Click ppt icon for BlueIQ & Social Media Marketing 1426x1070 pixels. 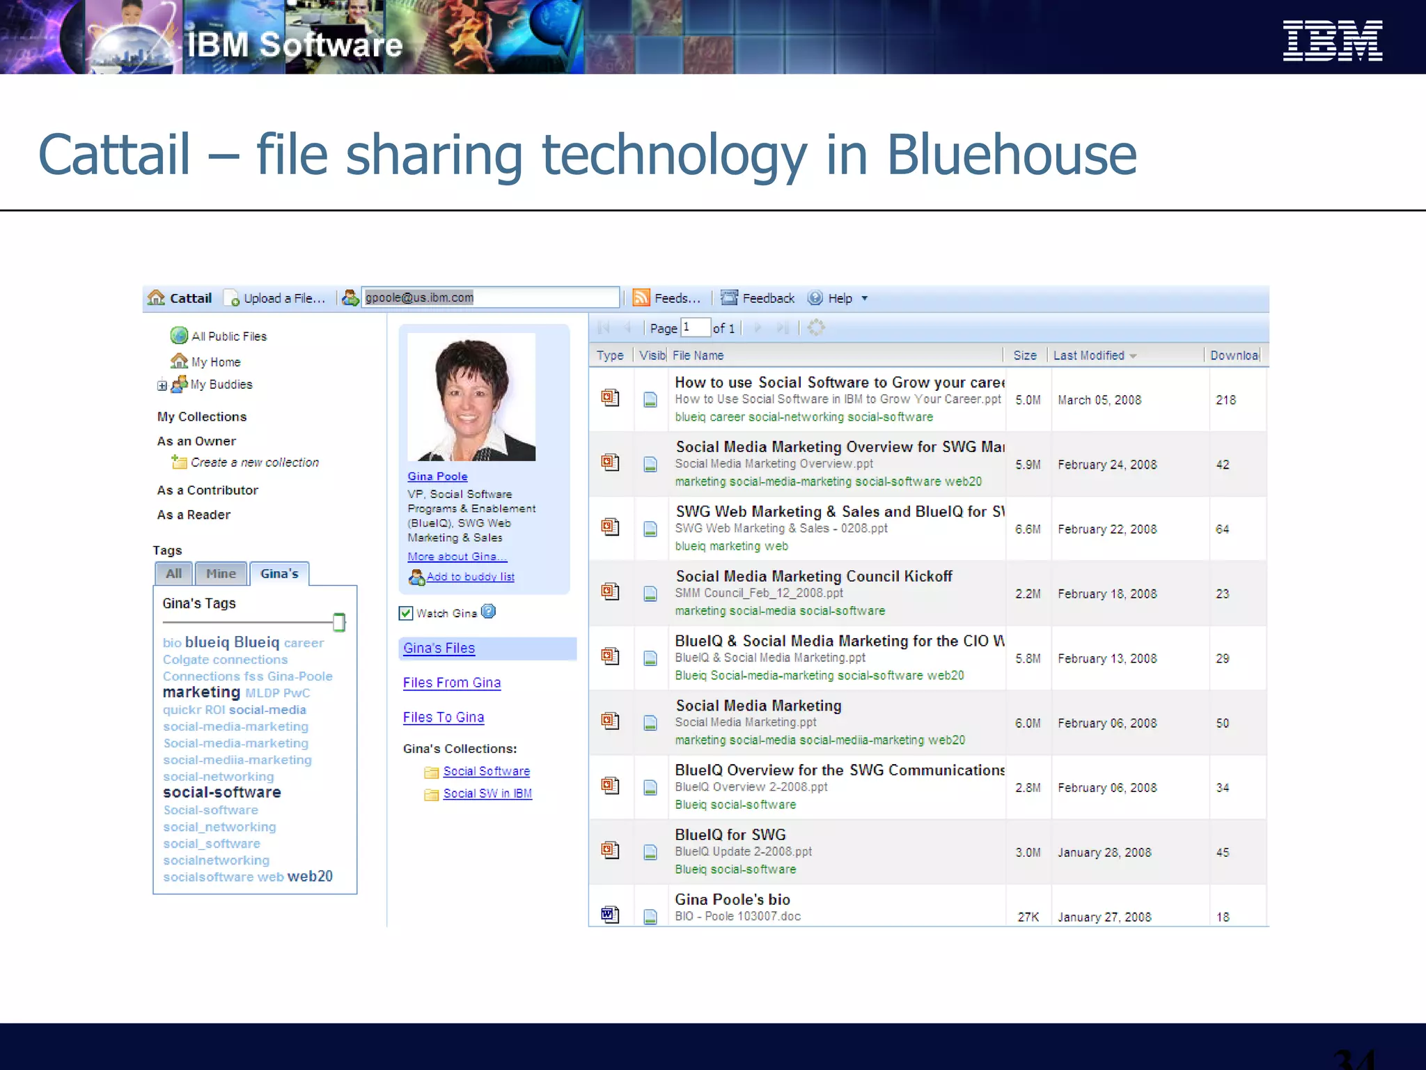(x=610, y=656)
